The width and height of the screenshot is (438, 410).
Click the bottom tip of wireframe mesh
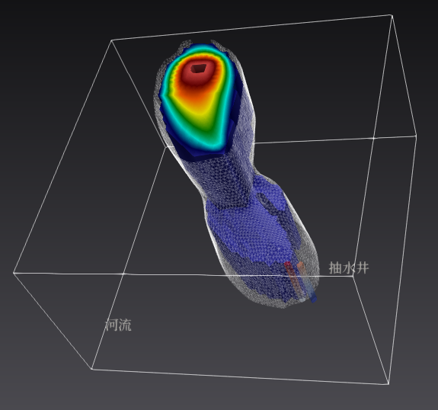click(282, 307)
